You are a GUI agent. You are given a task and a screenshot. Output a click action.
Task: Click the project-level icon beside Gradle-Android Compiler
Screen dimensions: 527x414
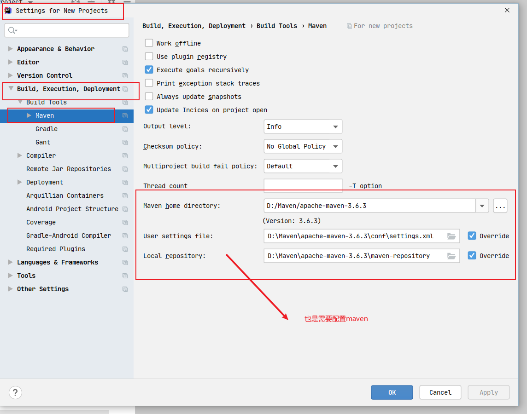pyautogui.click(x=125, y=236)
